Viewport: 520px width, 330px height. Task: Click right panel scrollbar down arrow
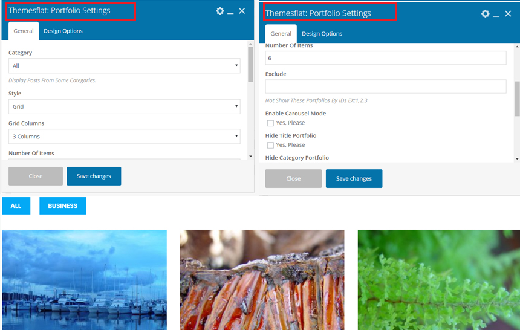(517, 159)
